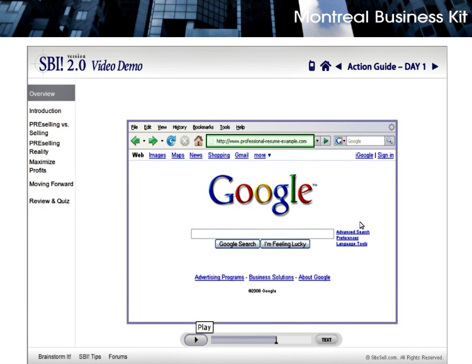Image resolution: width=472 pixels, height=364 pixels.
Task: Open Google Maps link
Action: (178, 155)
